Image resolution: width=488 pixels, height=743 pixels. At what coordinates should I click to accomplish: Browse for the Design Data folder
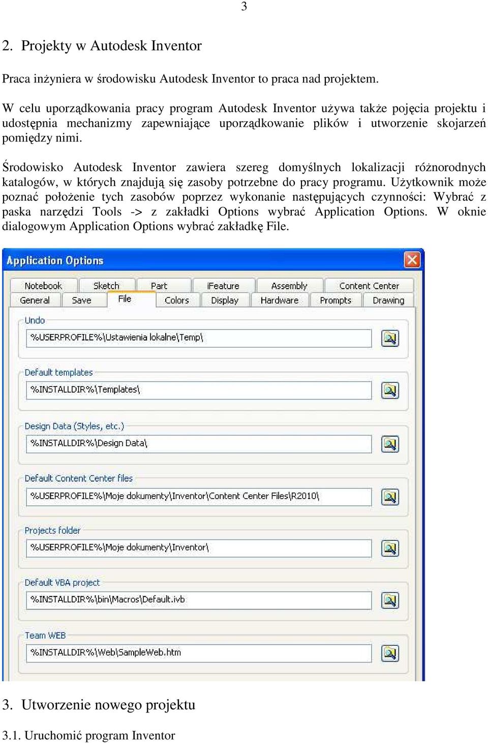pyautogui.click(x=390, y=444)
